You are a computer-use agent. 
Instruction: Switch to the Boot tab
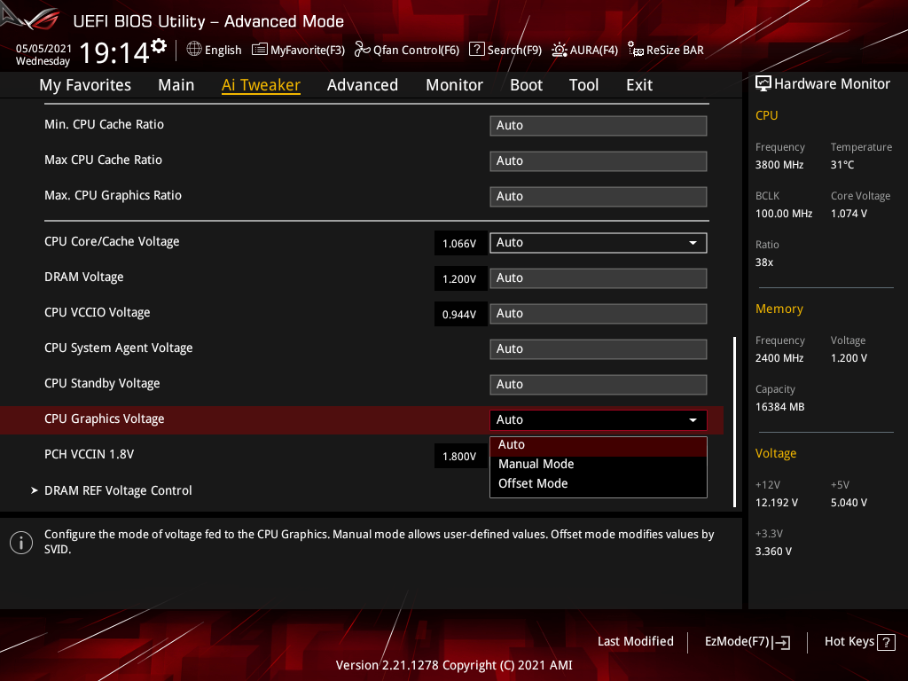point(527,85)
